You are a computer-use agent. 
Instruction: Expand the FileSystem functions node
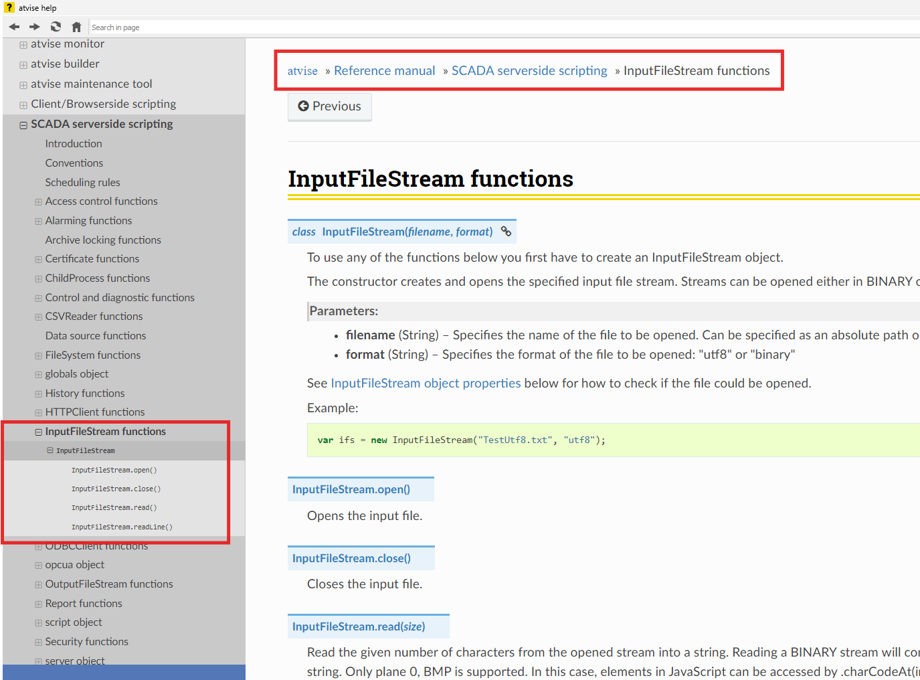pyautogui.click(x=38, y=355)
